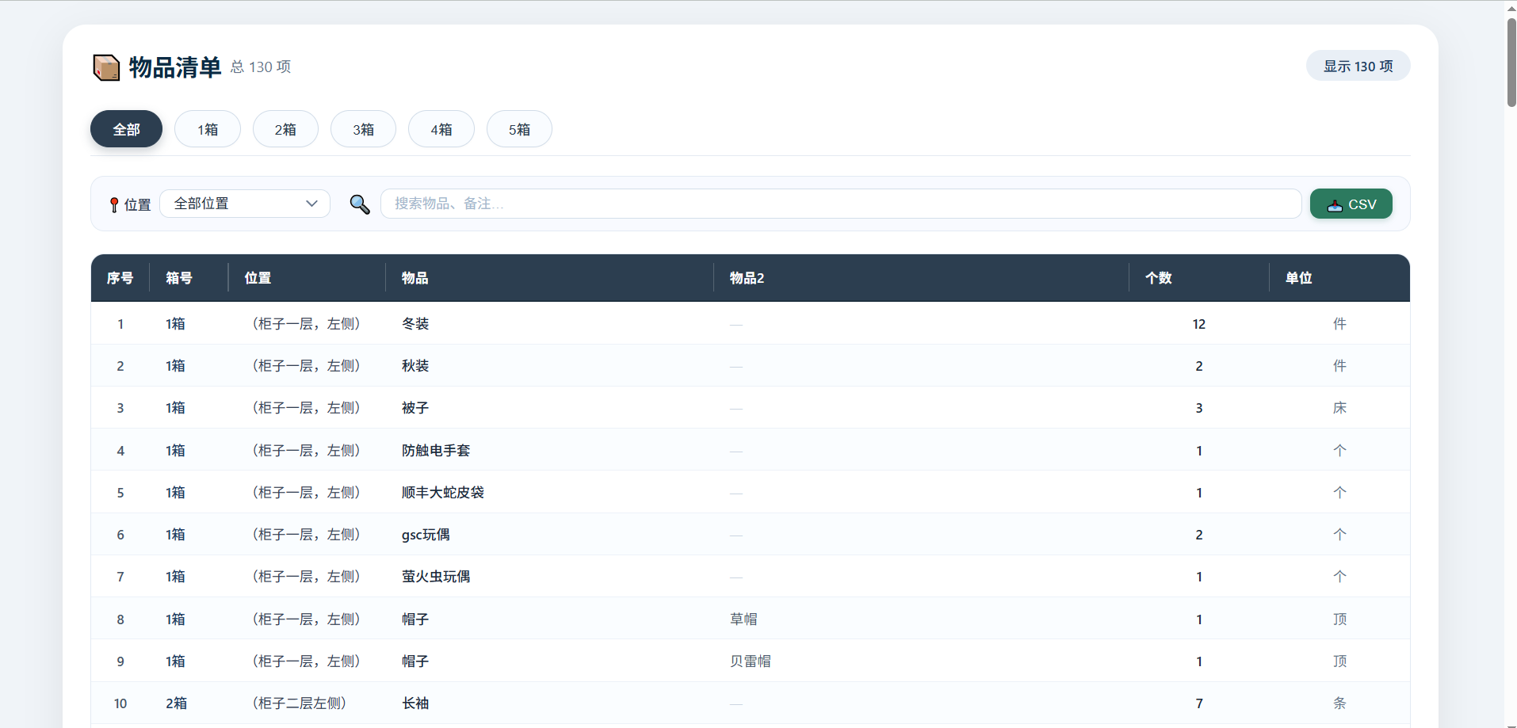Click the 序号 column header
The image size is (1517, 728).
[120, 278]
